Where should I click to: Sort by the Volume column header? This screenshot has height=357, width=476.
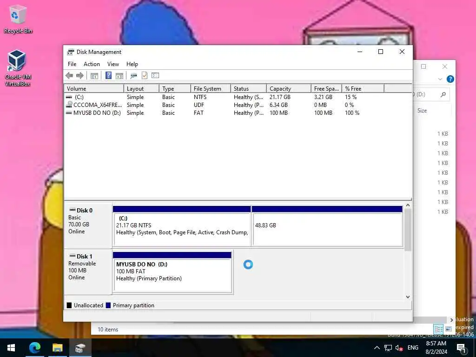94,89
